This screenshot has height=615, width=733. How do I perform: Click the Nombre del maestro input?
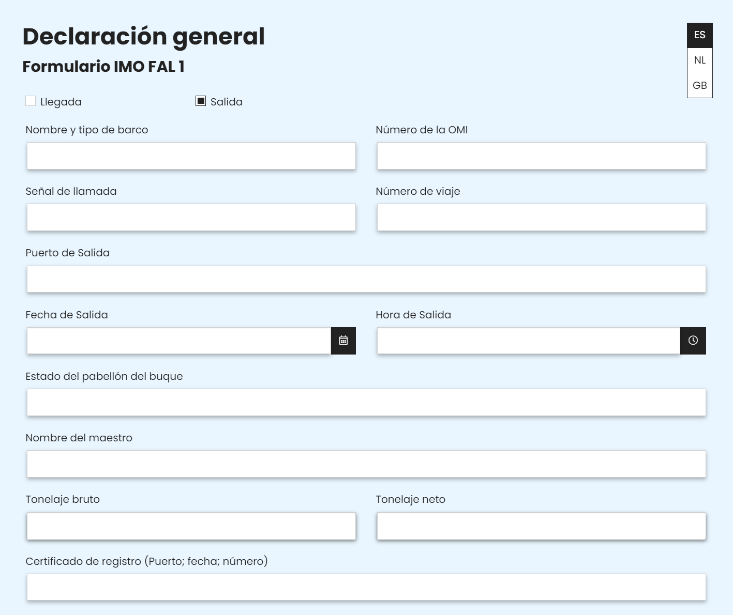pyautogui.click(x=366, y=464)
